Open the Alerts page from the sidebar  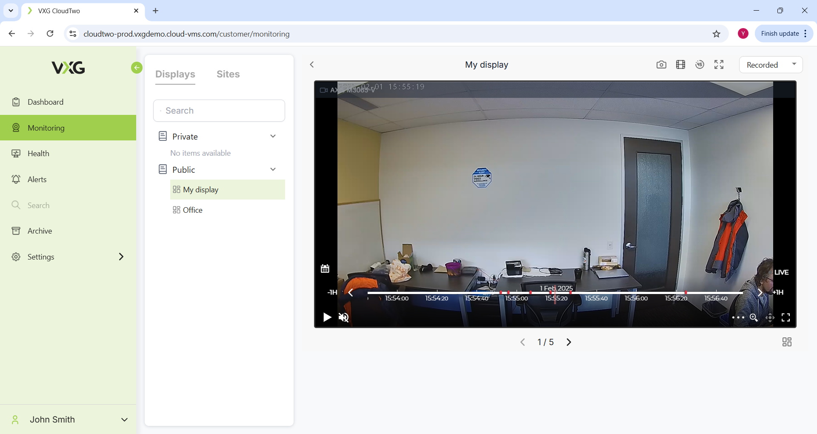point(37,180)
